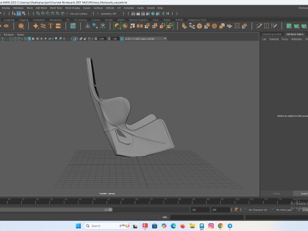Screen dimensions: 308x231
Task: Click the Pause Viewport 2.0 icon
Action: point(167,13)
